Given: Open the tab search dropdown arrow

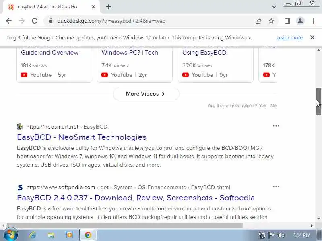Looking at the screenshot, I should 274,7.
